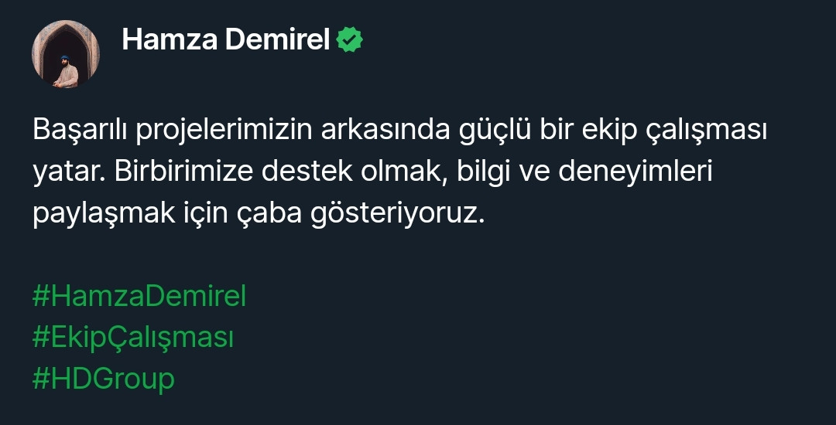Viewport: 836px width, 425px height.
Task: Open Hamza Demirel's profile picture
Action: (66, 54)
